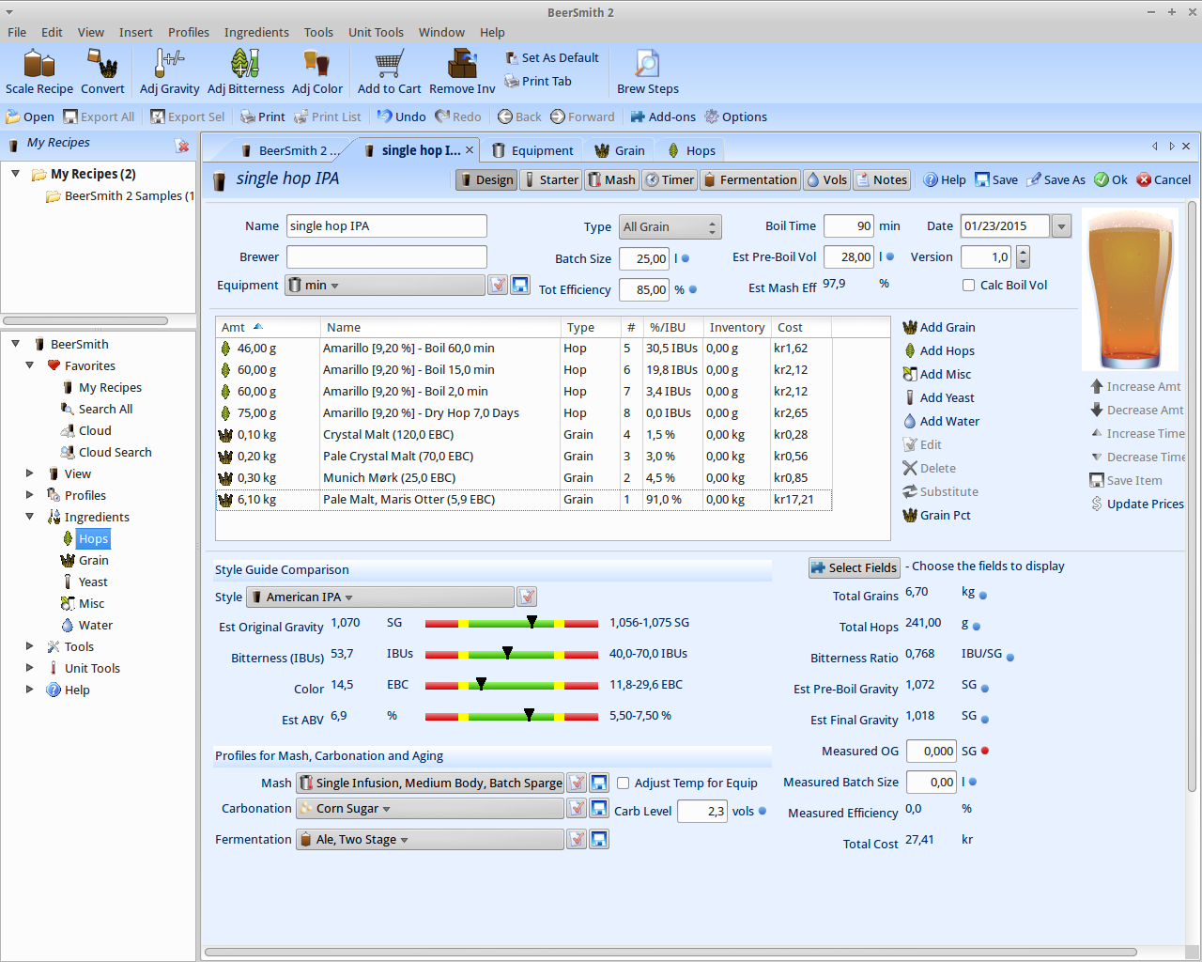The image size is (1202, 962).
Task: Click the edit icon next to the American IPA style
Action: (x=528, y=597)
